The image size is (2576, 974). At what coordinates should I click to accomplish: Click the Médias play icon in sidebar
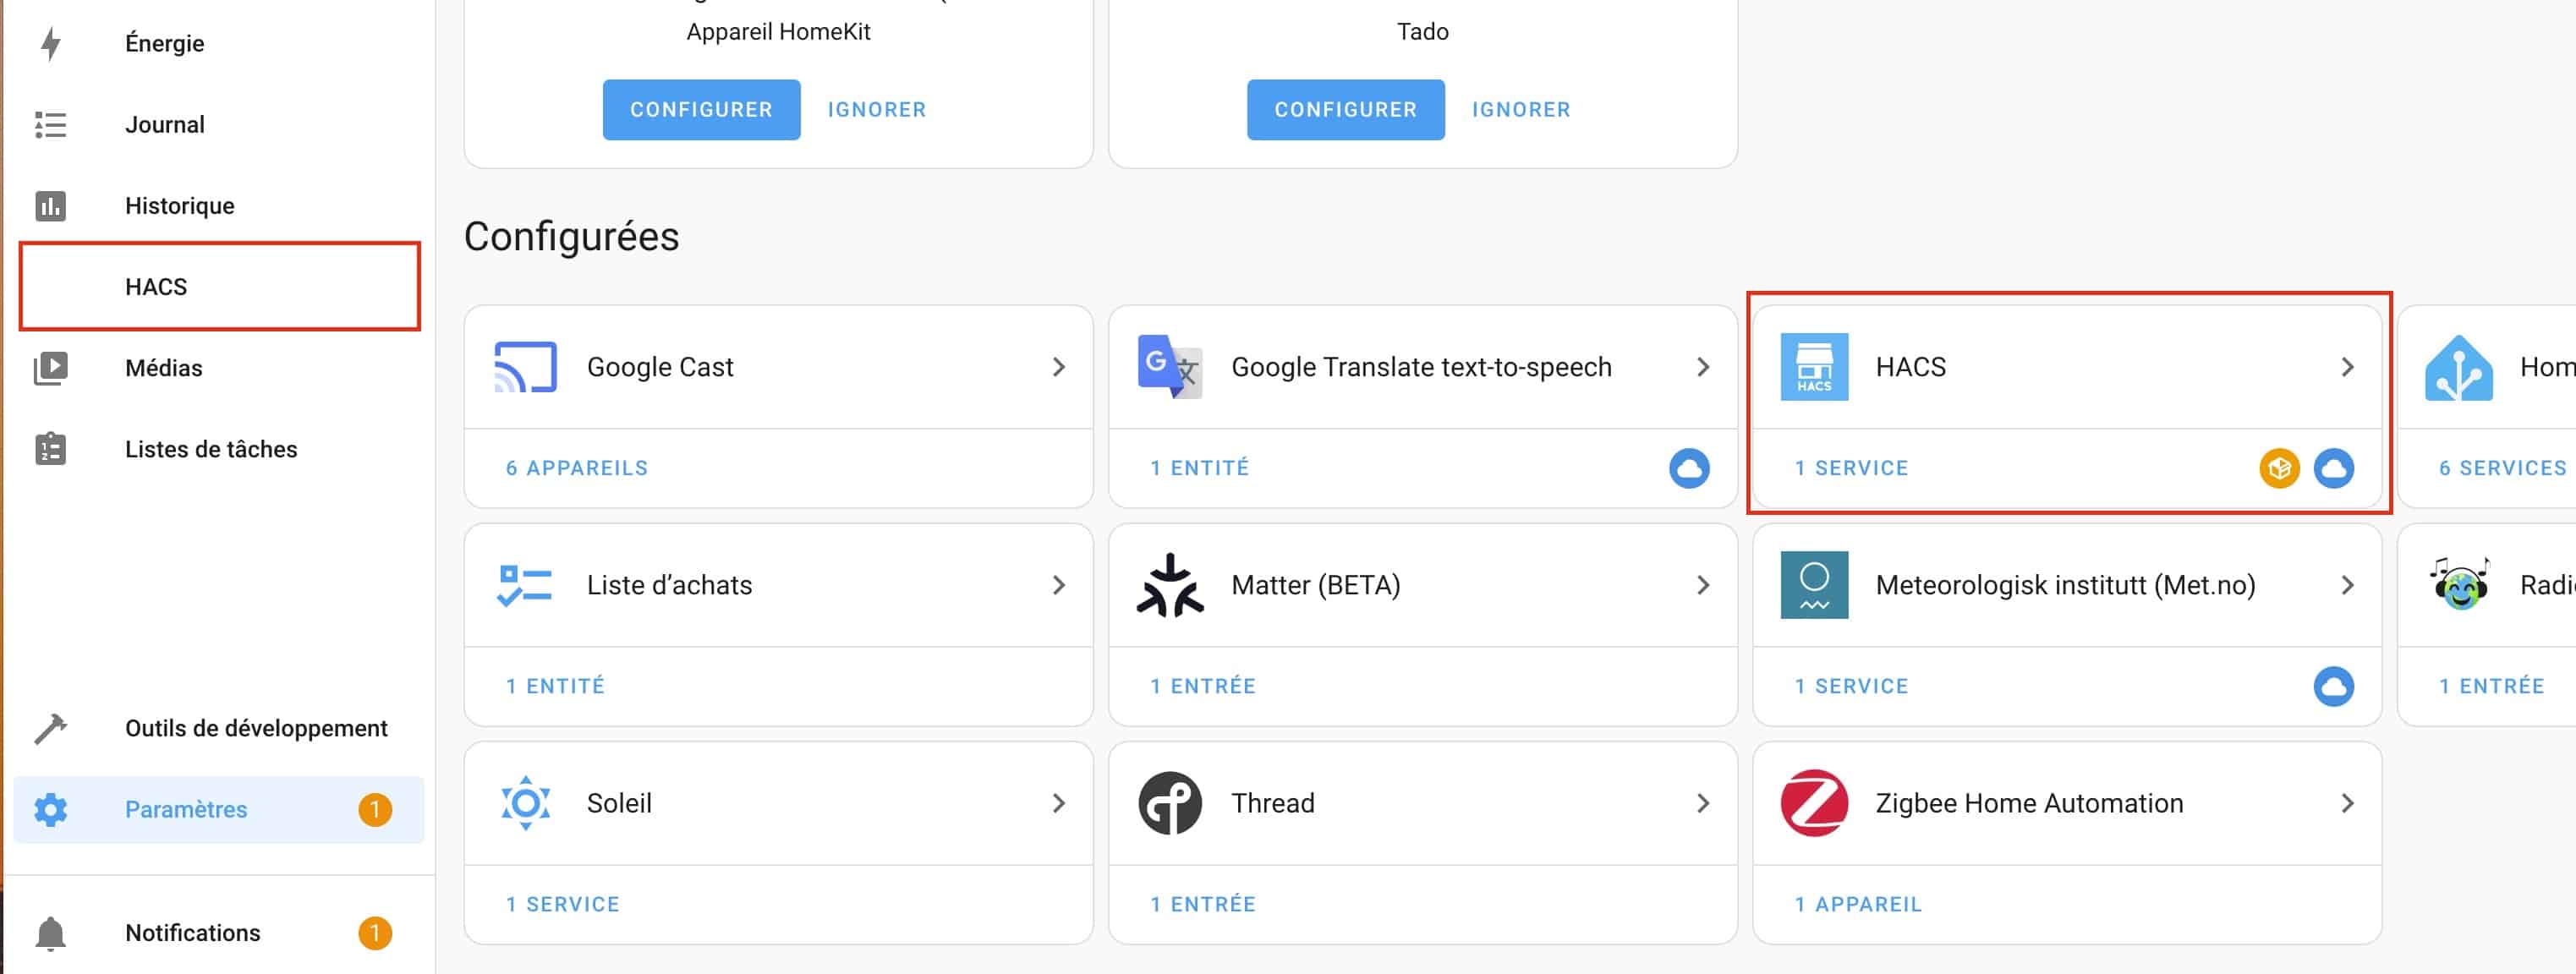click(51, 368)
